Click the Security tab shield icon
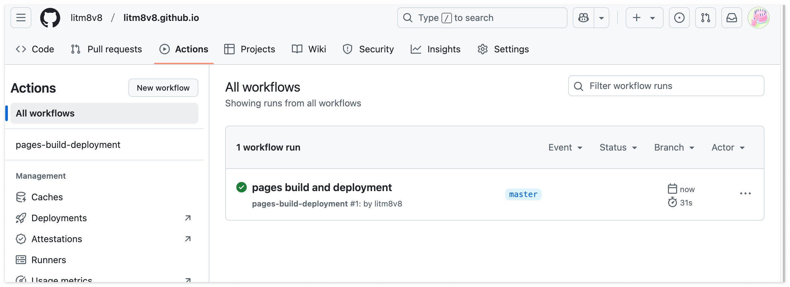This screenshot has height=287, width=790. tap(348, 49)
